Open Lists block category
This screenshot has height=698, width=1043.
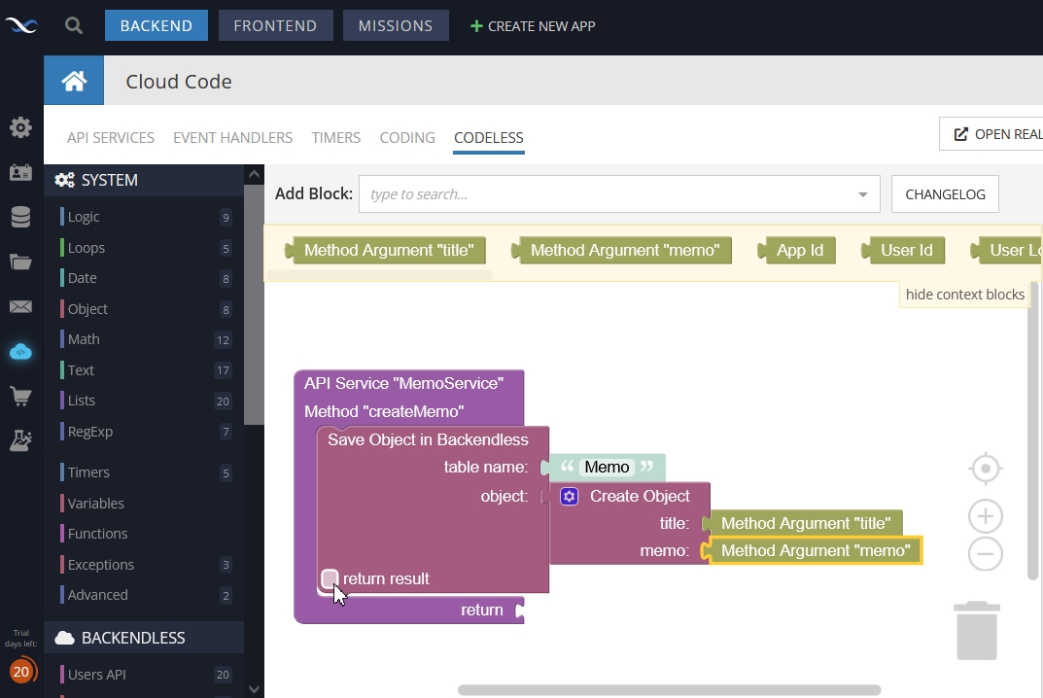tap(145, 401)
